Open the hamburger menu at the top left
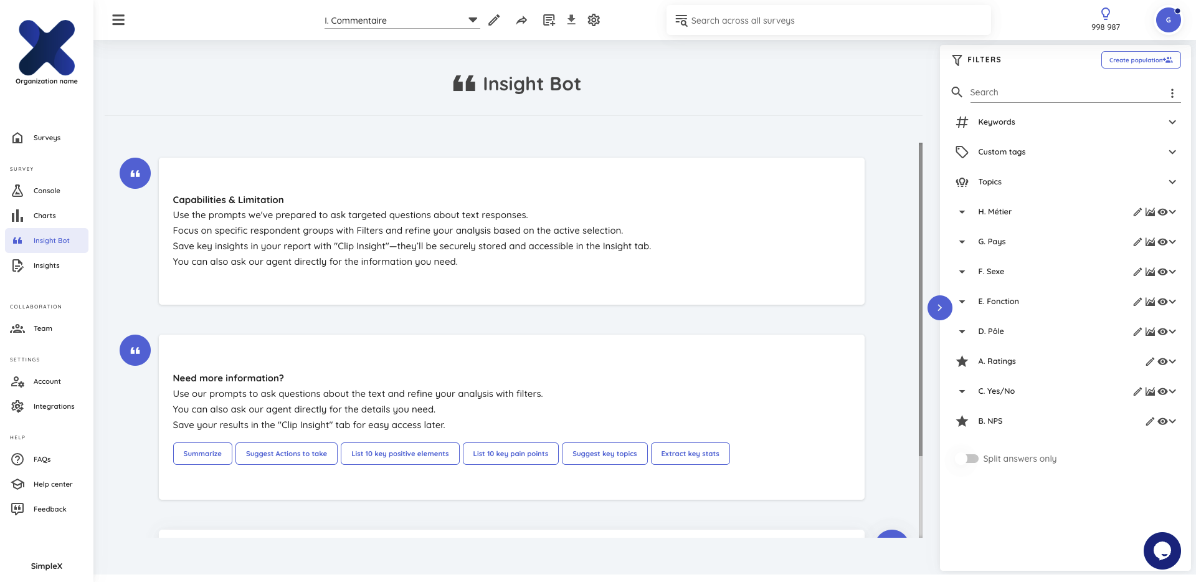1196x582 pixels. tap(118, 19)
